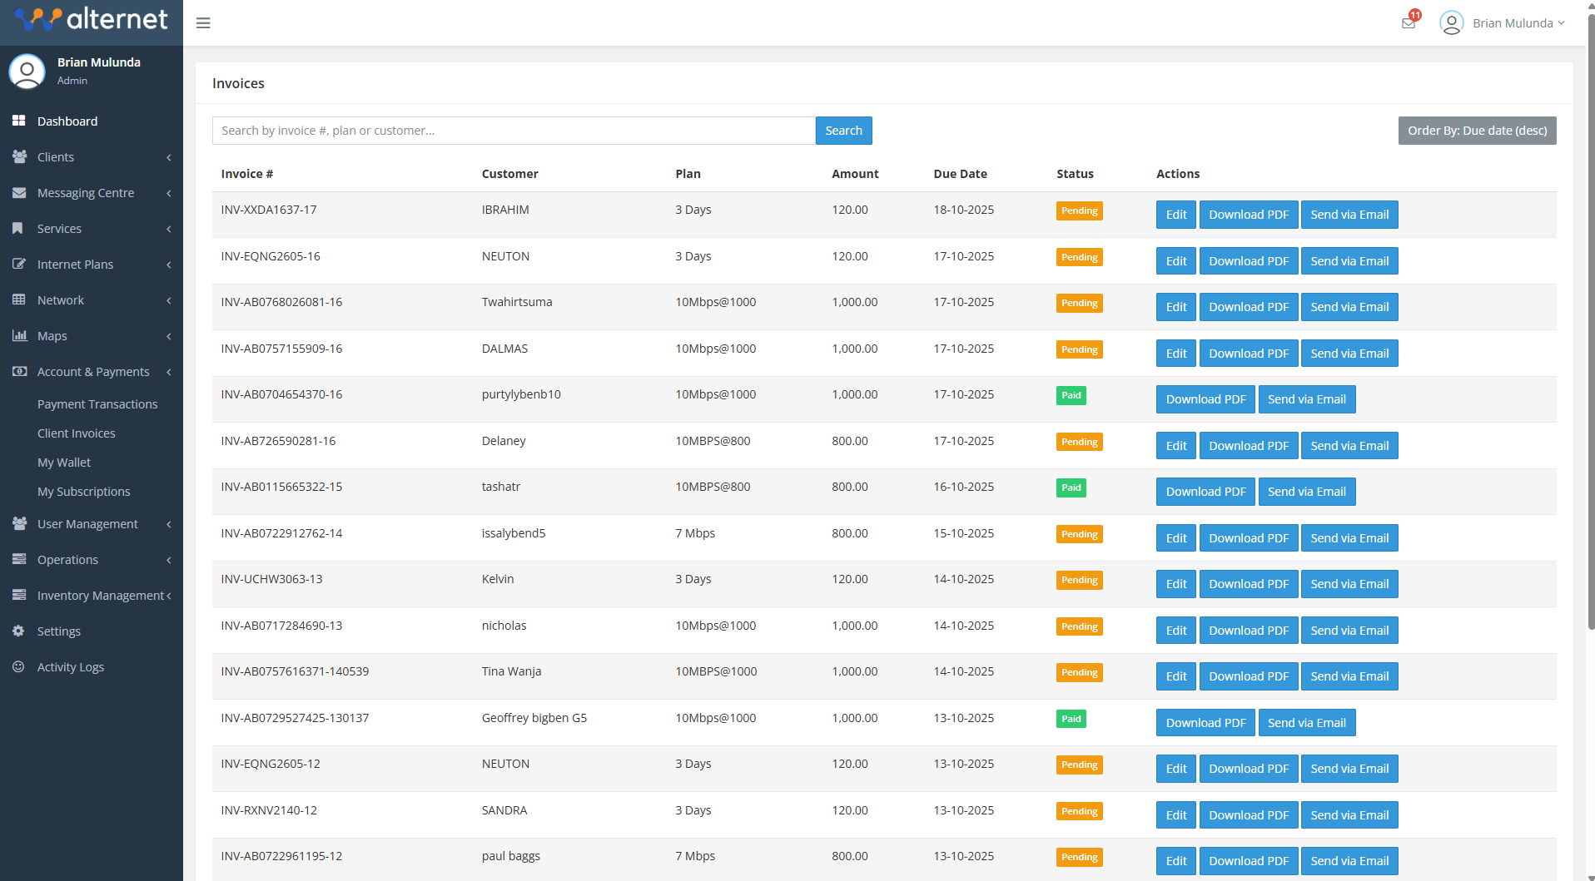Toggle the sidebar hamburger icon
Image resolution: width=1595 pixels, height=881 pixels.
click(202, 22)
